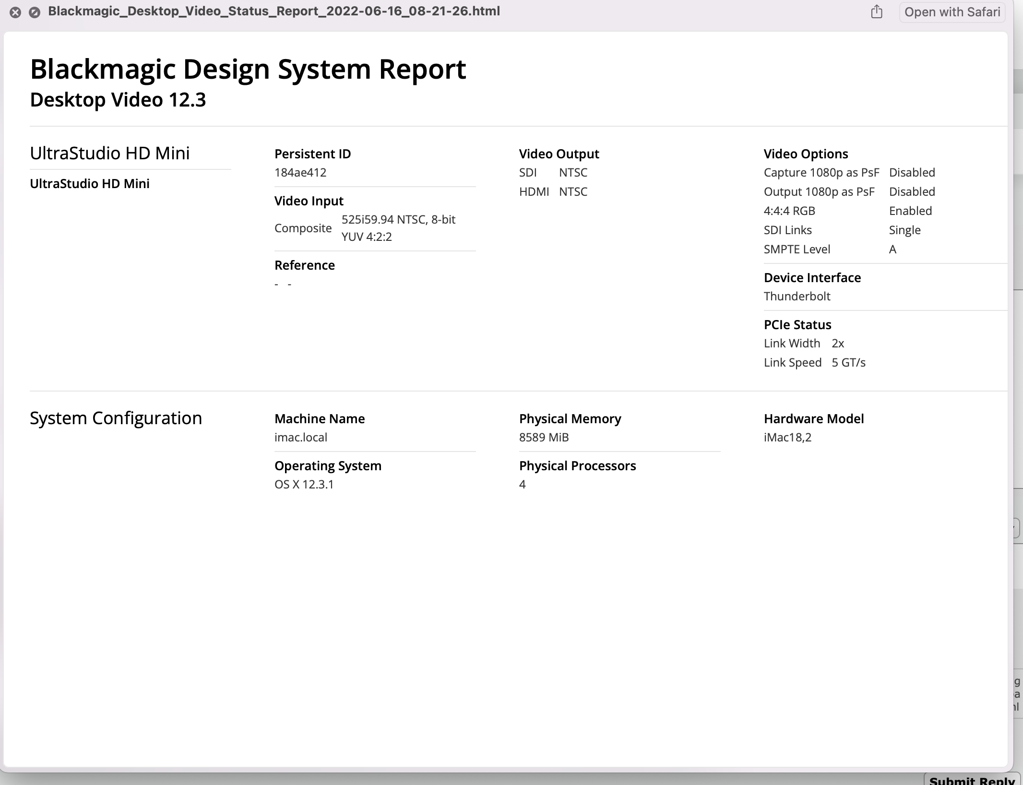Click SMPTE Level value A
The width and height of the screenshot is (1023, 785).
click(x=892, y=250)
